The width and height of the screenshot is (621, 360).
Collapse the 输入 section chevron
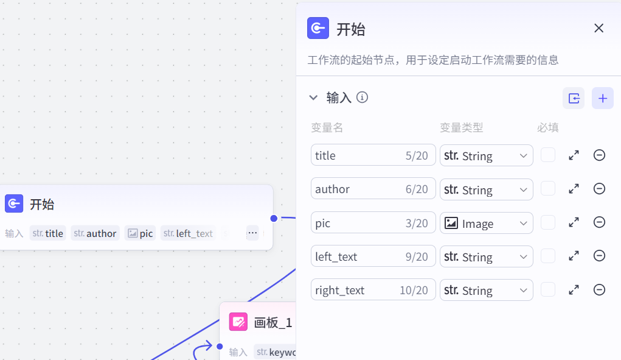click(313, 97)
